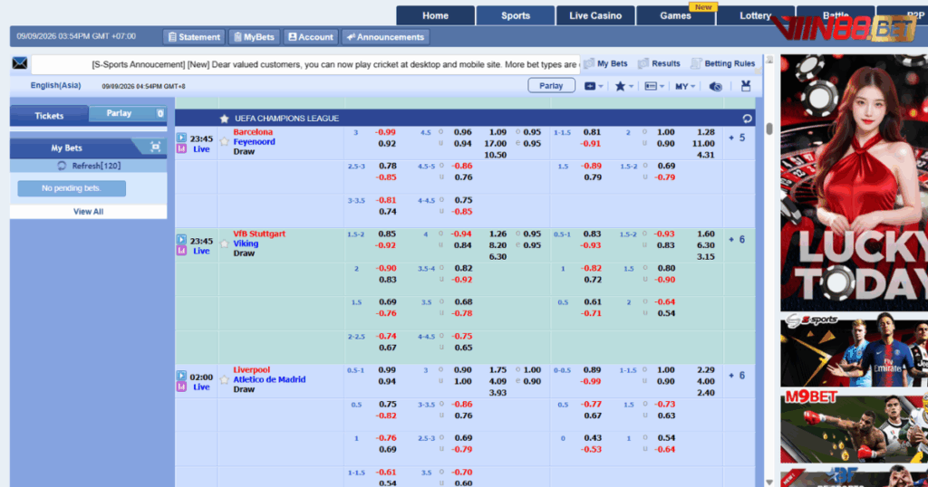Open the Account button
Screen dimensions: 928x487
click(x=311, y=36)
